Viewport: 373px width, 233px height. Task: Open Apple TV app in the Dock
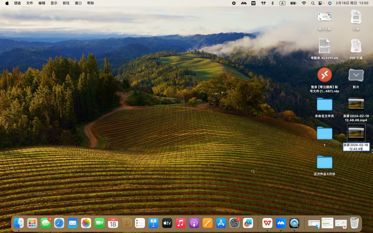pyautogui.click(x=167, y=223)
